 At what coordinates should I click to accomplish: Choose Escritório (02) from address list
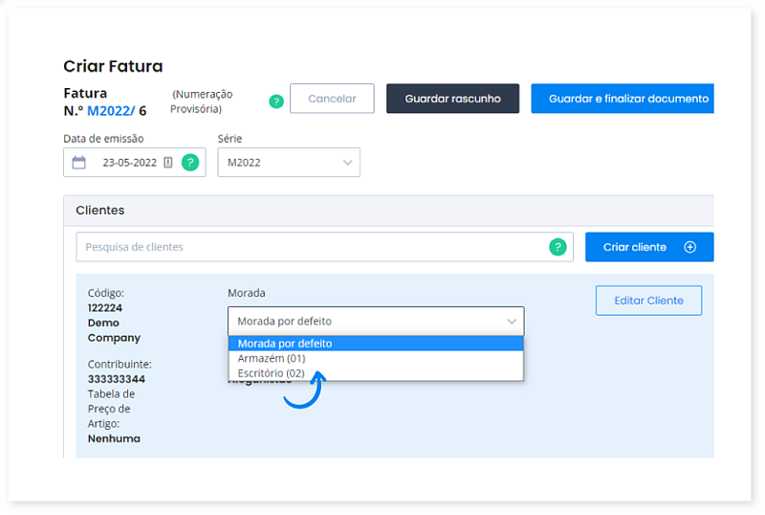[x=271, y=373]
